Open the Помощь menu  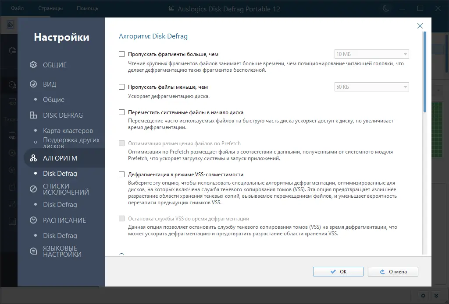pos(87,8)
